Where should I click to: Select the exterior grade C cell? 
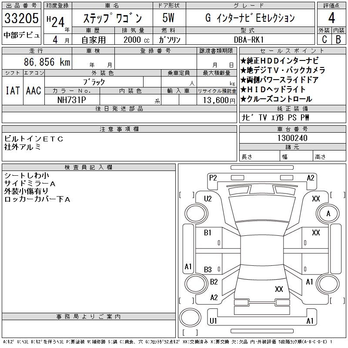pos(324,39)
